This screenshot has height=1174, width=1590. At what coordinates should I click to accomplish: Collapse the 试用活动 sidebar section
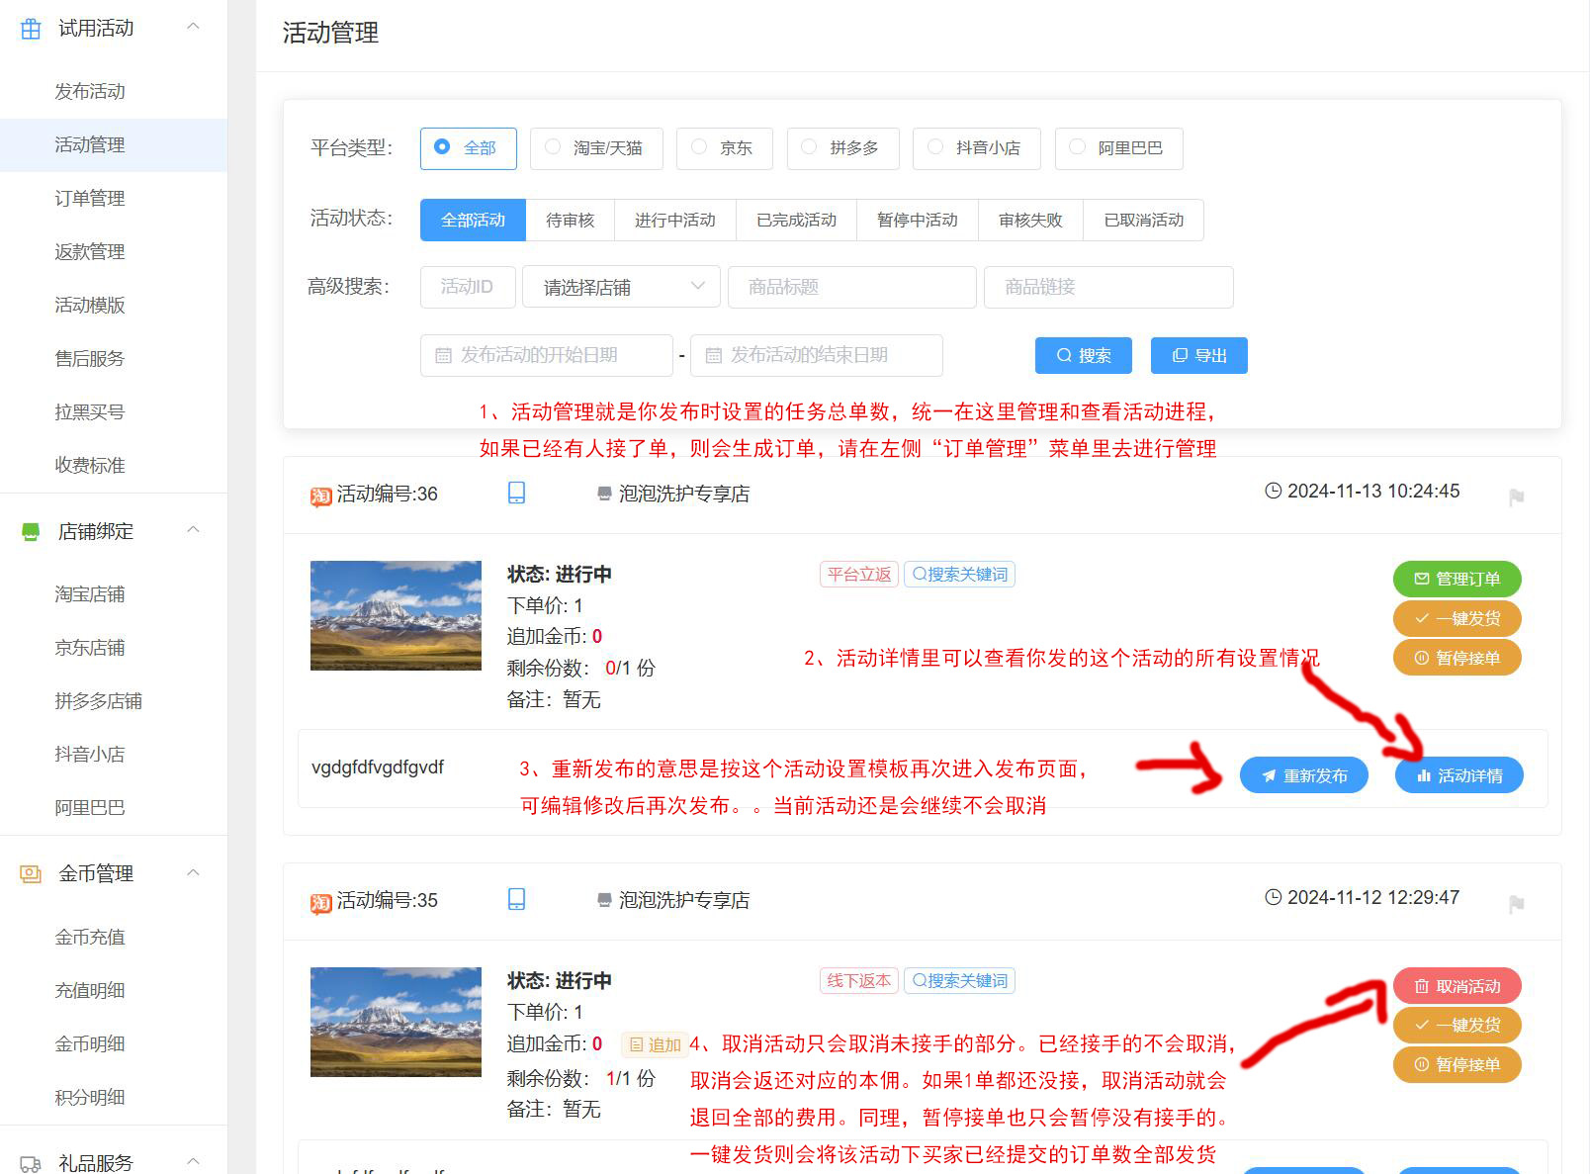click(194, 27)
